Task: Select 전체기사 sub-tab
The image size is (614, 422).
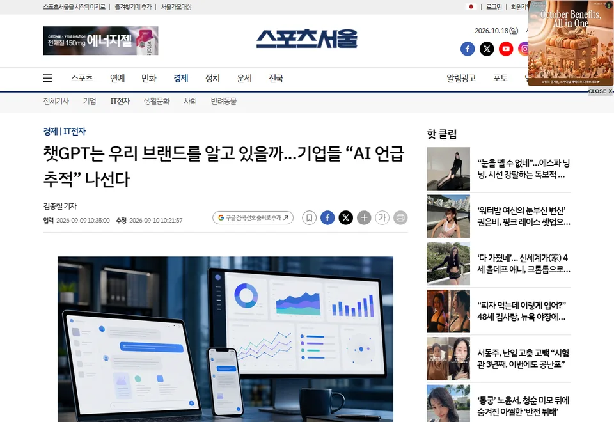Action: tap(56, 102)
